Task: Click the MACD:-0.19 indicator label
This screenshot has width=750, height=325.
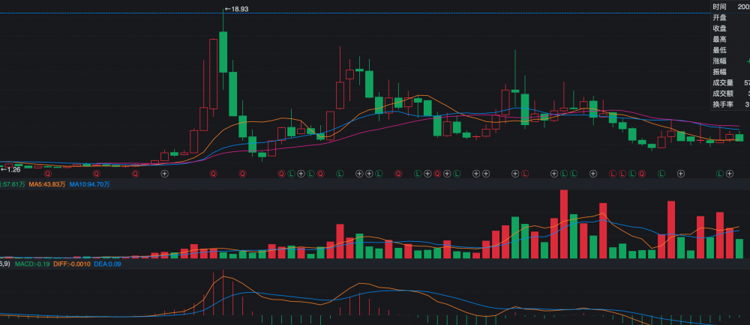Action: [32, 264]
